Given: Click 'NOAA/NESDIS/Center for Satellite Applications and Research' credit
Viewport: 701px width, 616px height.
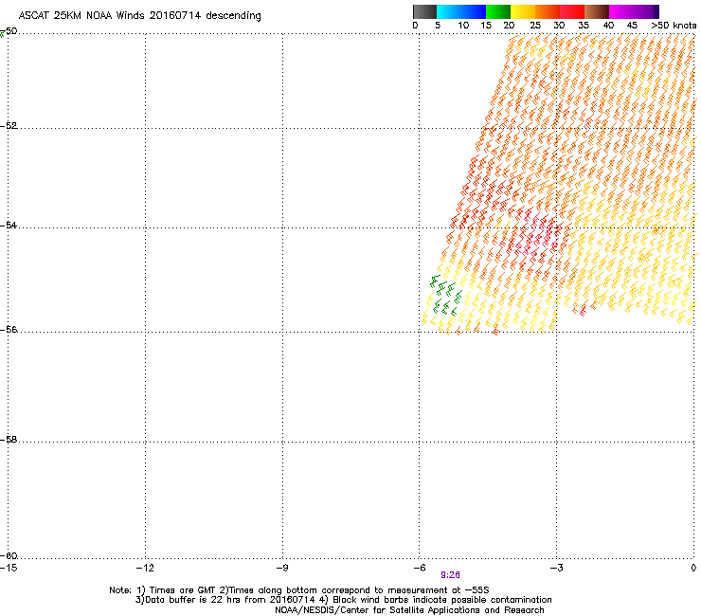Looking at the screenshot, I should tap(409, 610).
